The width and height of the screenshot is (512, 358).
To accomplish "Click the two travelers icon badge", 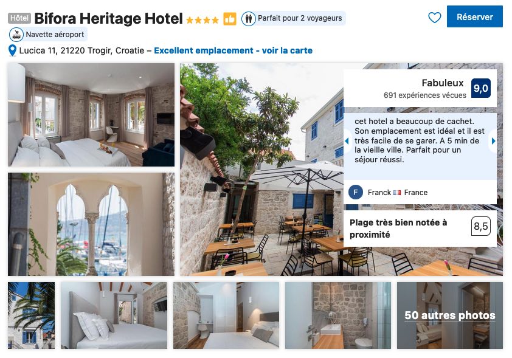I will (x=249, y=19).
